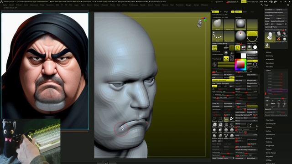
Task: Click the Store Changed Points button
Action: point(223,158)
